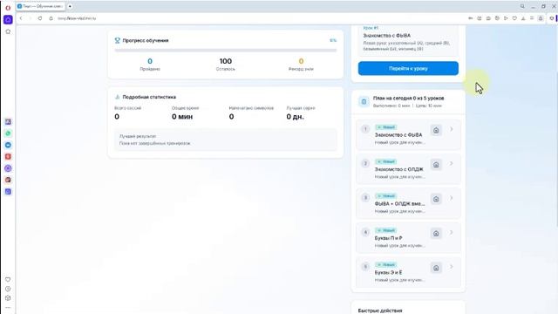Click the shield icon at toolbar right edge
Viewport: 558px width, 314px height.
click(552, 18)
